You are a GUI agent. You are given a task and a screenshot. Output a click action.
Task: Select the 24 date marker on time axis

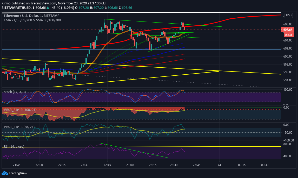[219, 165]
